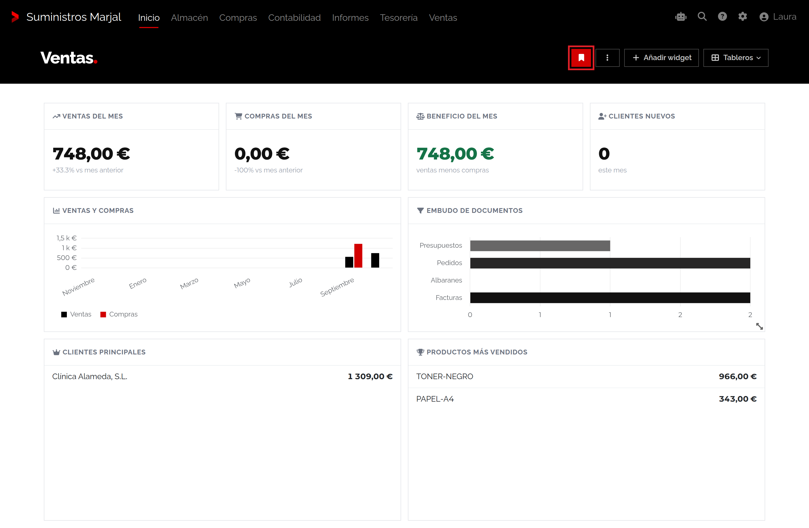Expand the Tableros dropdown
Screen dimensions: 809x528
[x=736, y=58]
